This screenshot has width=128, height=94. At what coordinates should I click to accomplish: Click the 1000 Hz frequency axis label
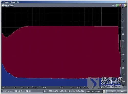(45, 88)
